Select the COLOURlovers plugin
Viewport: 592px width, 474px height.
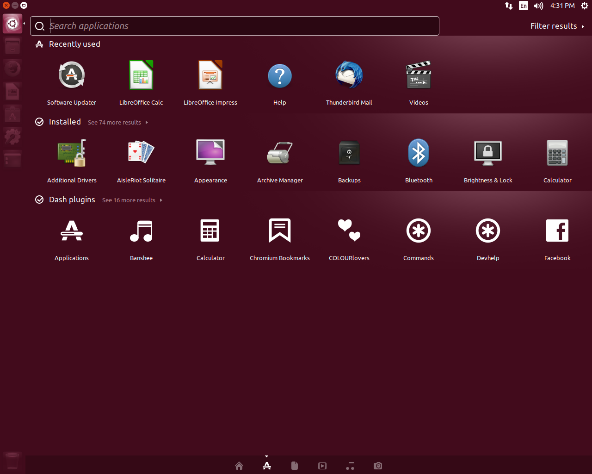(x=349, y=238)
